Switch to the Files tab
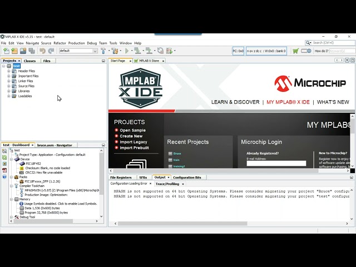This screenshot has height=267, width=356. tap(47, 61)
